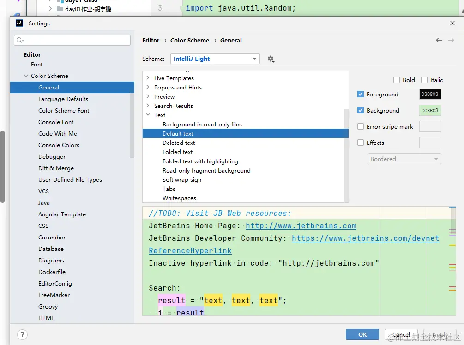
Task: Open VCS color settings
Action: tap(43, 191)
